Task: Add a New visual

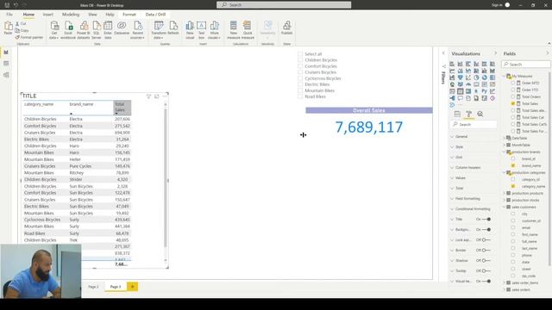Action: pyautogui.click(x=190, y=30)
